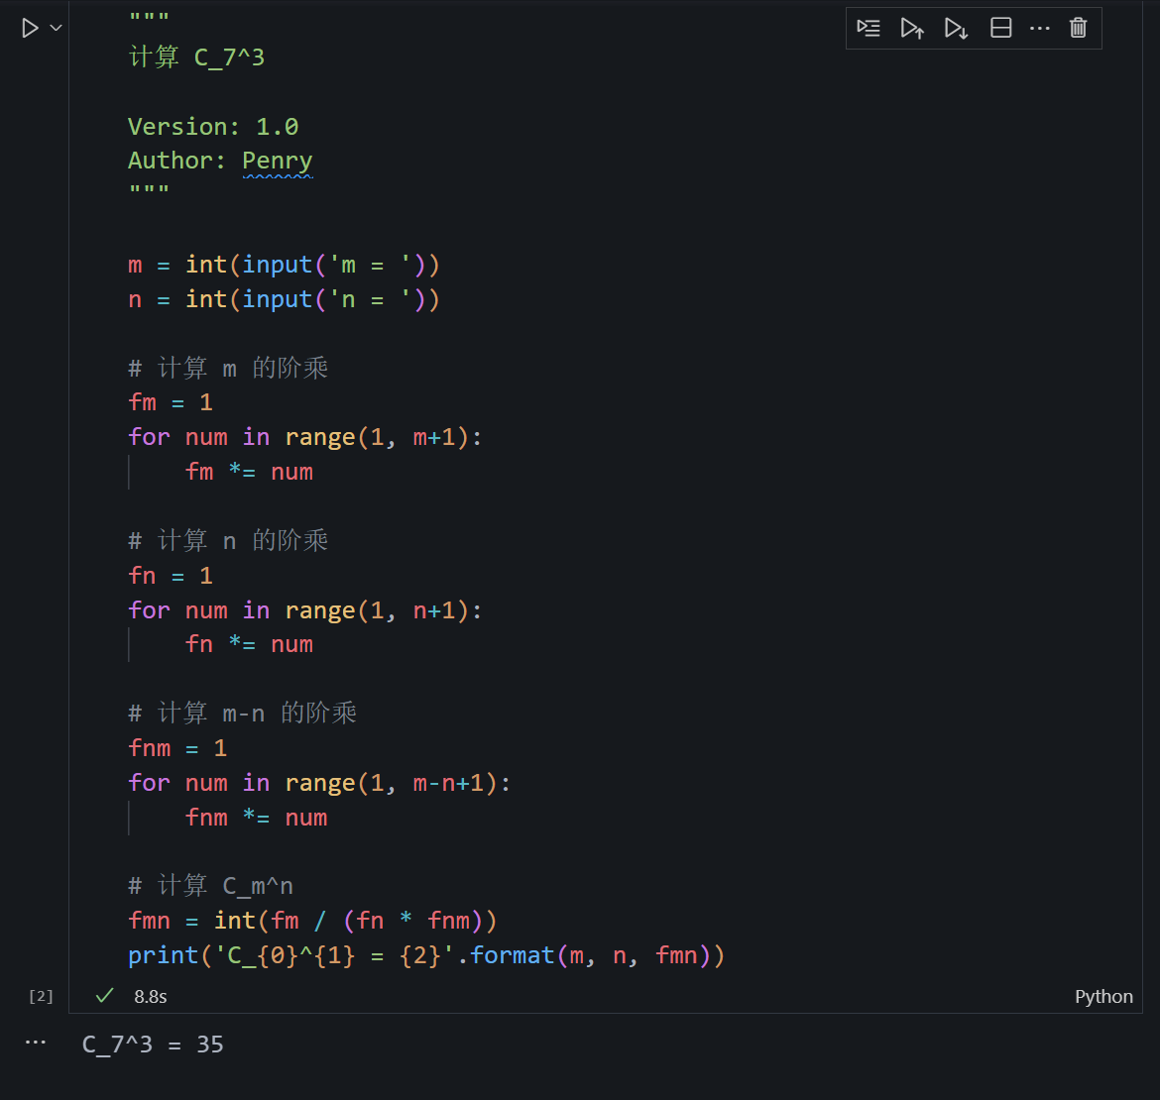Open the cell toolbar More Actions menu
Image resolution: width=1160 pixels, height=1100 pixels.
1039,28
